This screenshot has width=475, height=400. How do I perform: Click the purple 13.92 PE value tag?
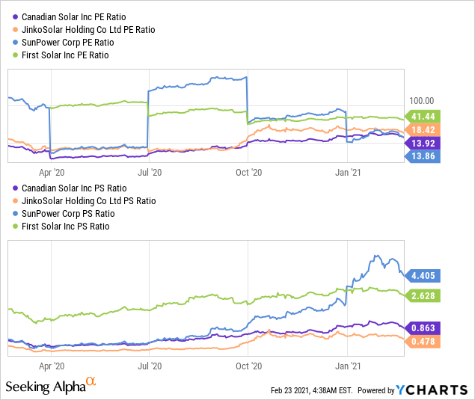(x=423, y=144)
